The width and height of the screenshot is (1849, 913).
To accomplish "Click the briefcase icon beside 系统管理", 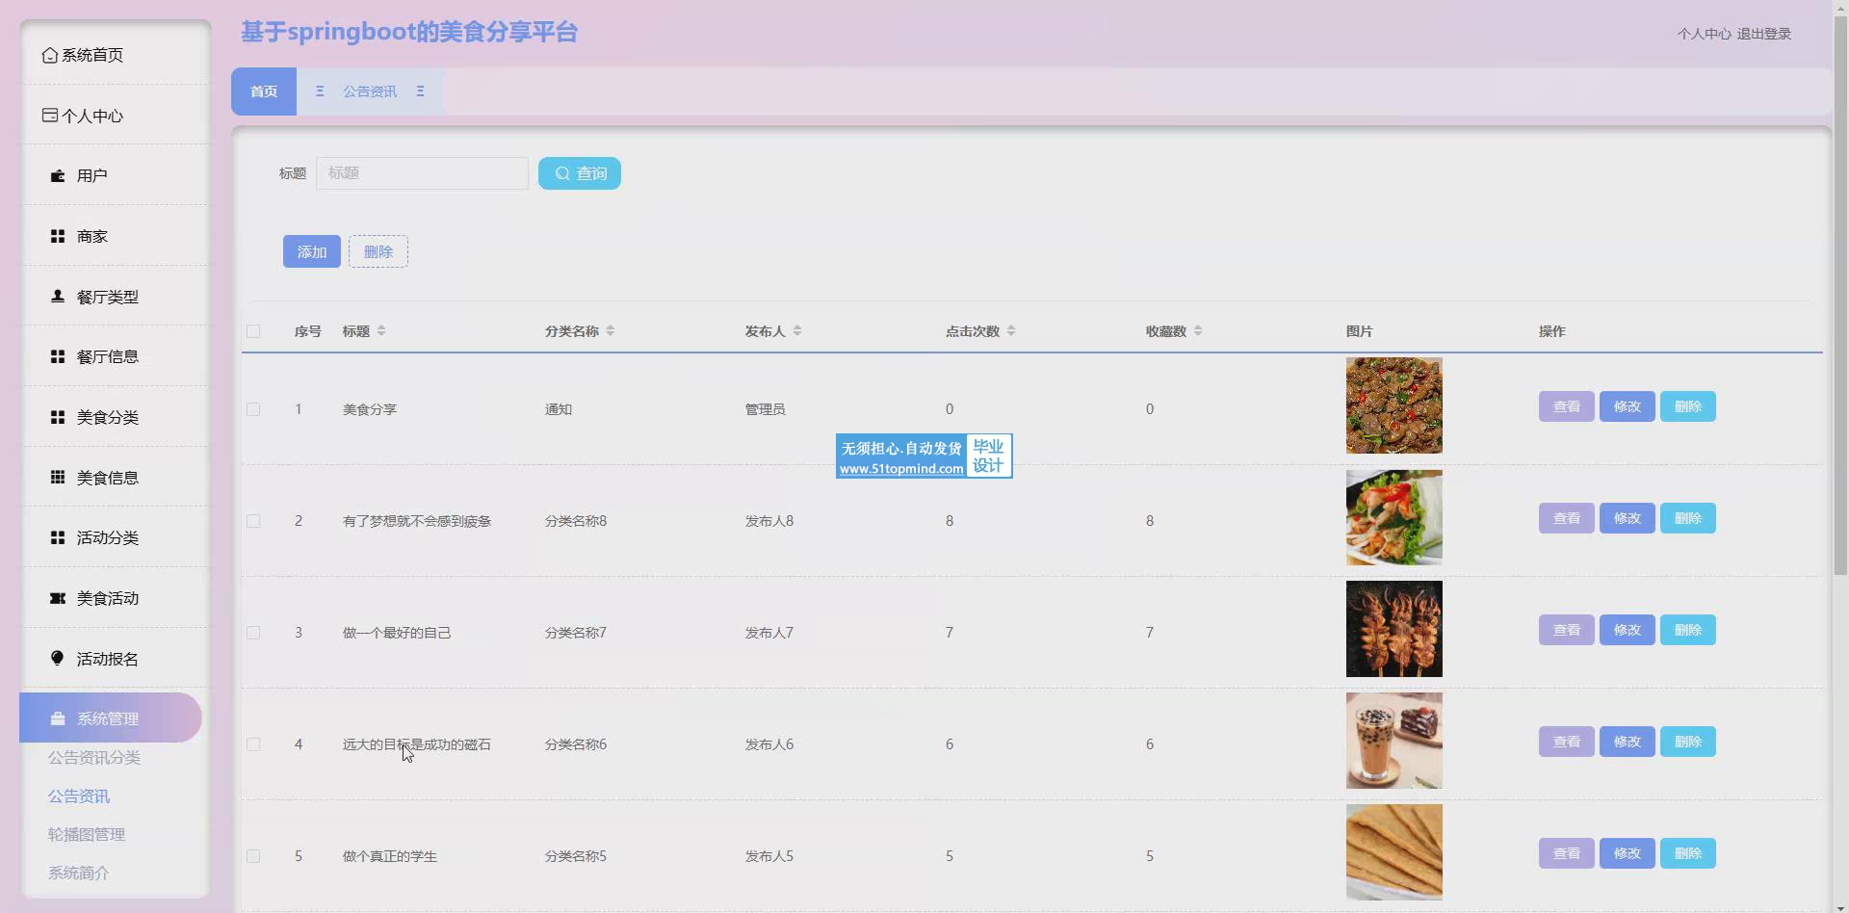I will click(58, 718).
